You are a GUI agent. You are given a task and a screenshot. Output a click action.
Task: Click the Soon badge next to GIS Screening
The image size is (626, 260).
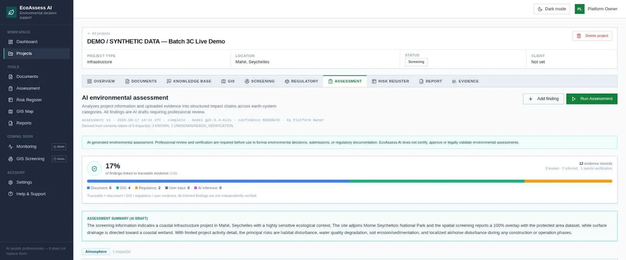(x=59, y=159)
